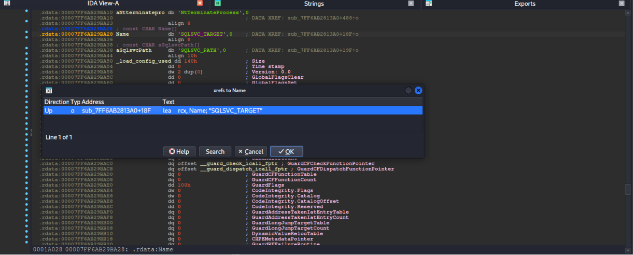Click the 'SQLSVC_PATH' string in disassembly

coord(199,50)
